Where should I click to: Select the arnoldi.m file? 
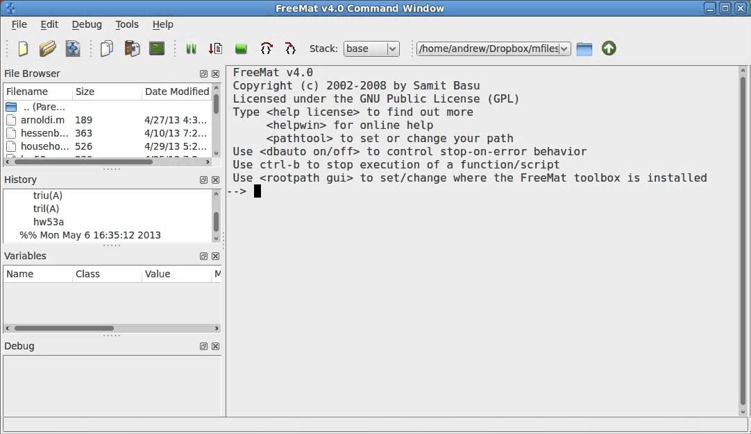[108, 120]
